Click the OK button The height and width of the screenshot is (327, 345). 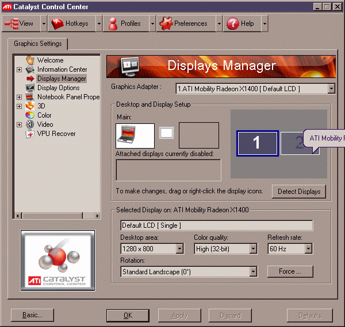pyautogui.click(x=128, y=316)
